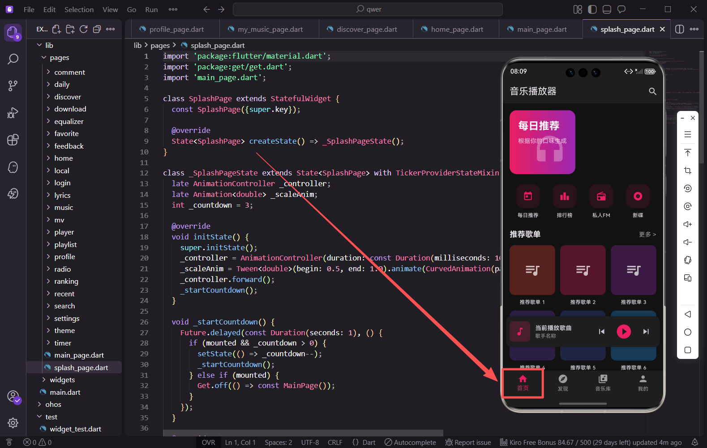Open the Kiro ghost panel icon
Screen dimensions: 707x448
point(13,167)
